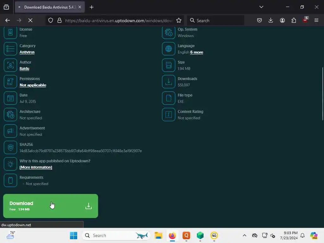Click the Architecture chip icon

coord(10,115)
